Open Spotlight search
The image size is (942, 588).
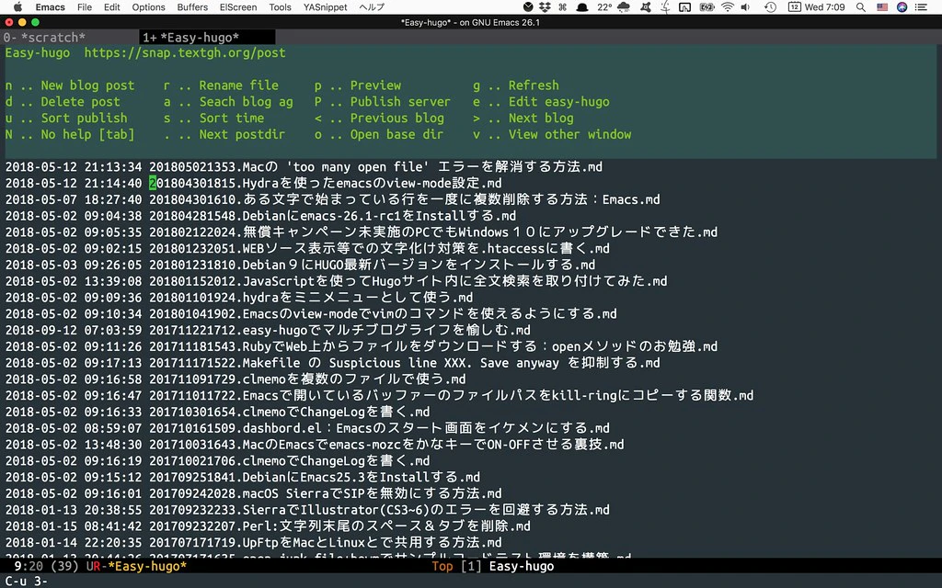[861, 7]
